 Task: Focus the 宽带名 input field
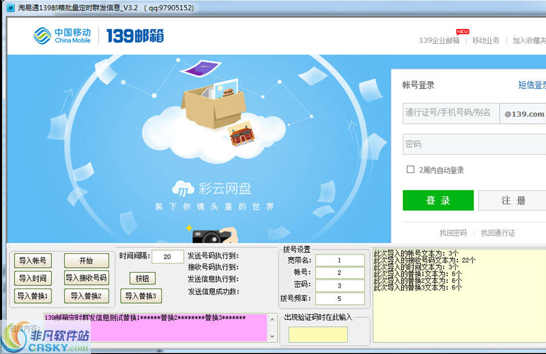tap(340, 260)
